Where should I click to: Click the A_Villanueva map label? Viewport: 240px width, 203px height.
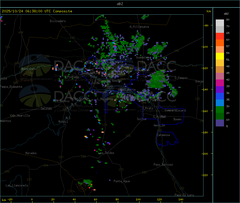click(139, 27)
